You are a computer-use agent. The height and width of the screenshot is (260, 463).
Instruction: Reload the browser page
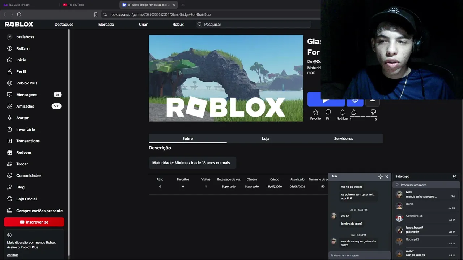click(x=19, y=14)
